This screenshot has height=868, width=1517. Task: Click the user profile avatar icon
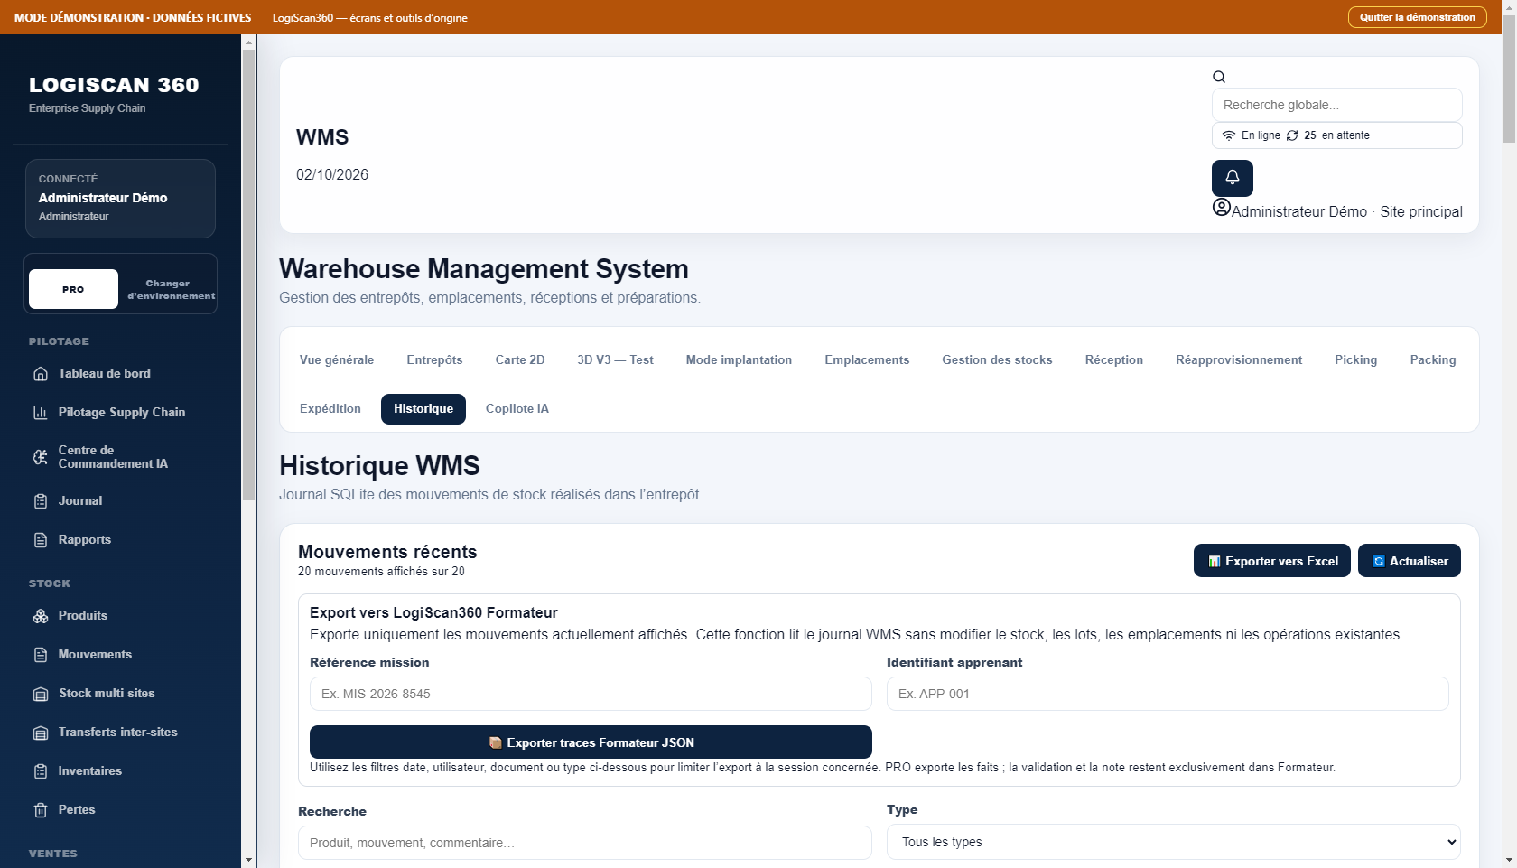coord(1221,208)
